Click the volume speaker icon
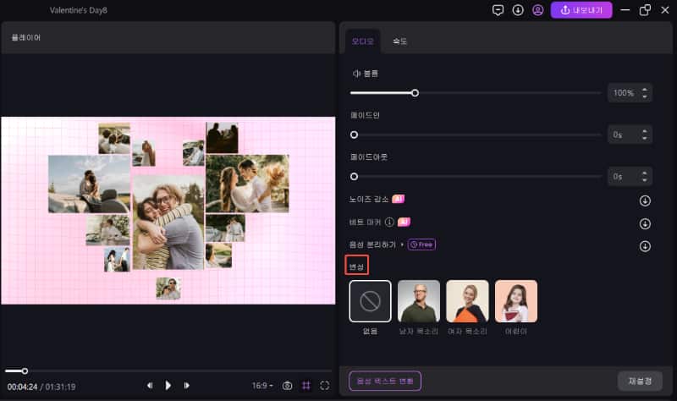Image resolution: width=677 pixels, height=401 pixels. tap(356, 74)
